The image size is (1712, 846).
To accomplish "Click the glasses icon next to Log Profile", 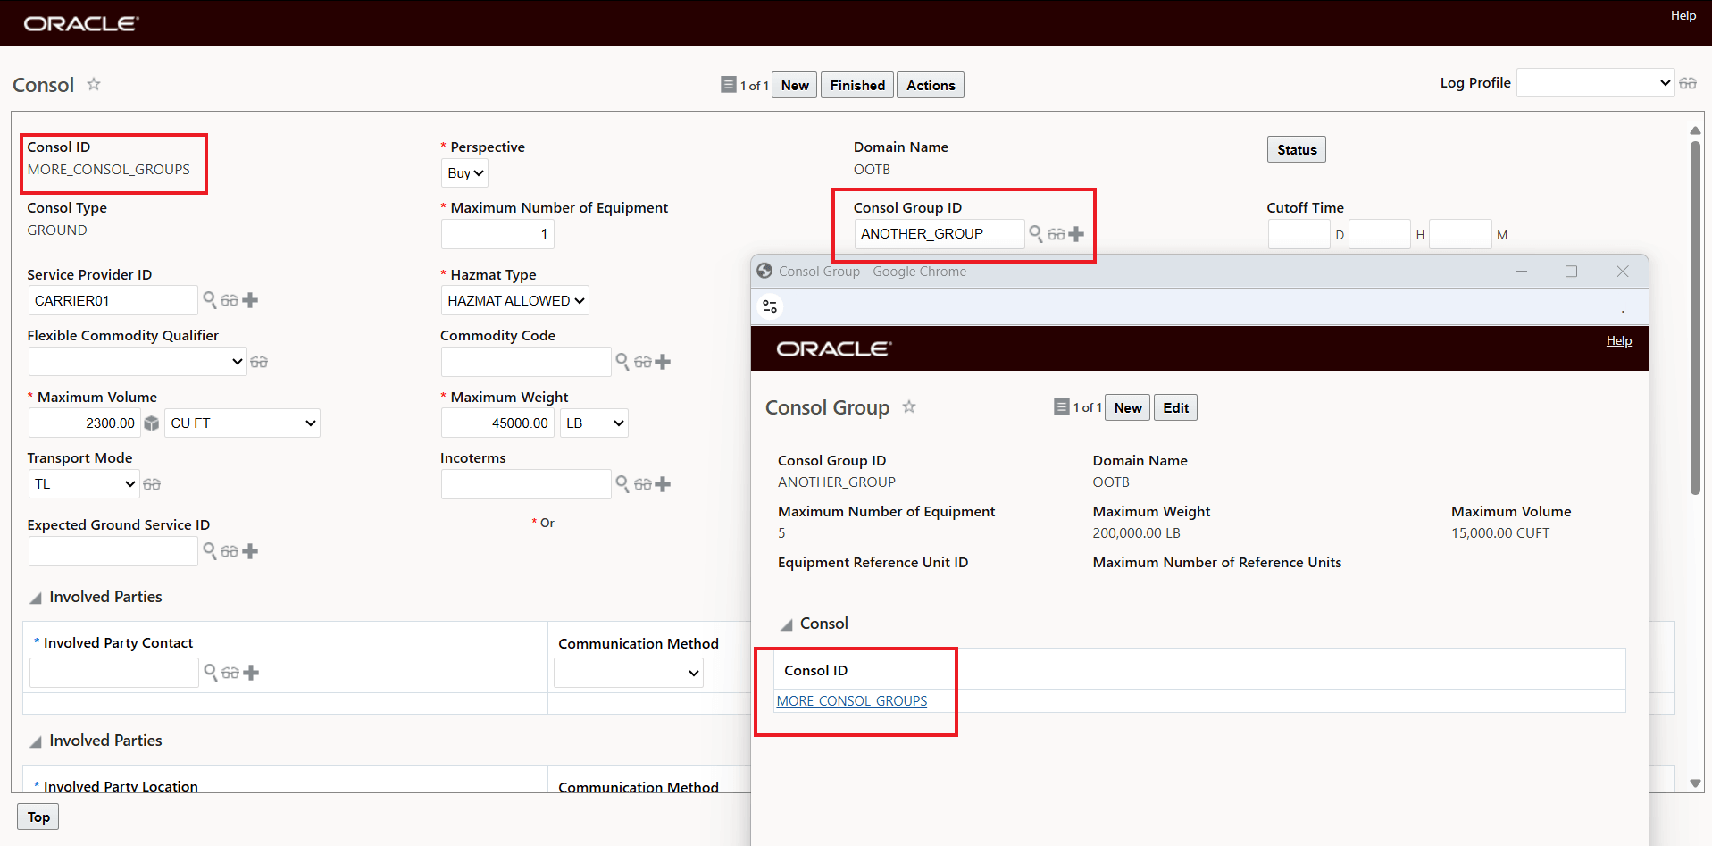I will tap(1687, 83).
